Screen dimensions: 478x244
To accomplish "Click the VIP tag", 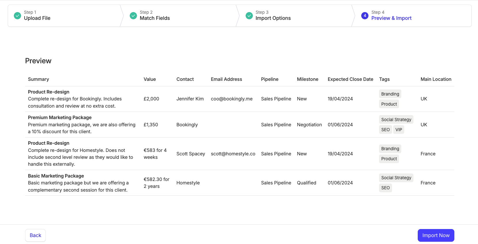I will 399,130.
